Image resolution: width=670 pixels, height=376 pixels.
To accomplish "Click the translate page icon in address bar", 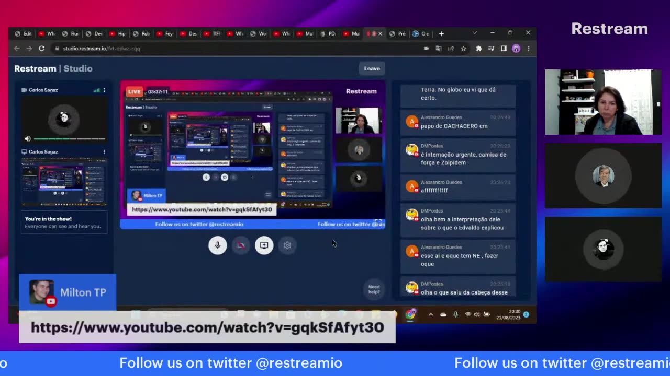I will 438,49.
